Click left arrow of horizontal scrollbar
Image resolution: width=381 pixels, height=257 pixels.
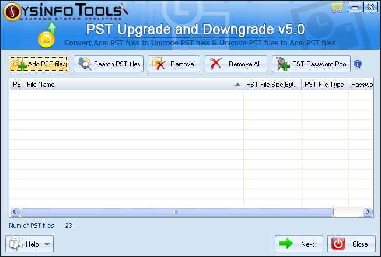point(15,212)
